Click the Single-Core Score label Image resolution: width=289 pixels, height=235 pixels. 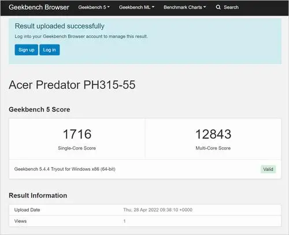pyautogui.click(x=77, y=148)
